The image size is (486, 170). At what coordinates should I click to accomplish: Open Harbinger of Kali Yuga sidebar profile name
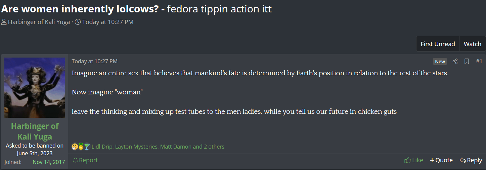[x=35, y=131]
